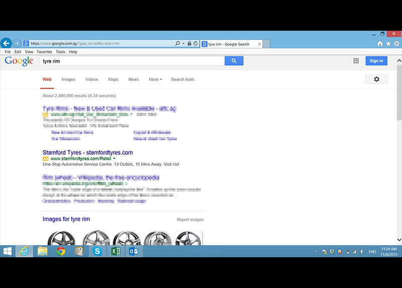Expand the More search options dropdown
The image size is (402, 288).
pyautogui.click(x=155, y=80)
